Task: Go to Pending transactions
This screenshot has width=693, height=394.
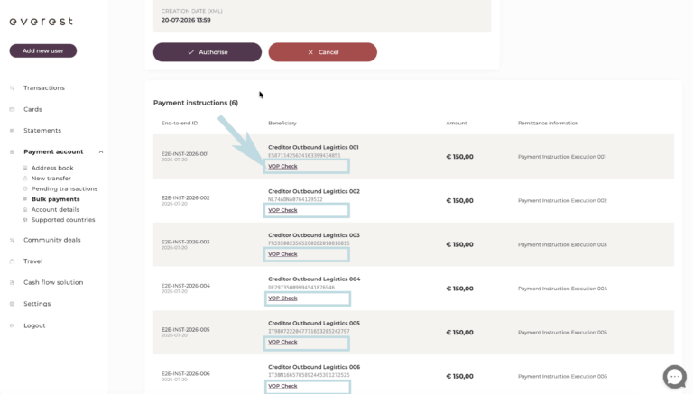Action: coord(64,188)
